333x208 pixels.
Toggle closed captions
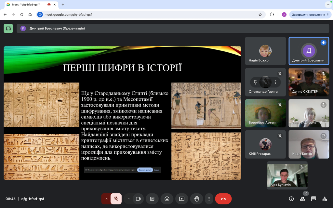click(152, 199)
